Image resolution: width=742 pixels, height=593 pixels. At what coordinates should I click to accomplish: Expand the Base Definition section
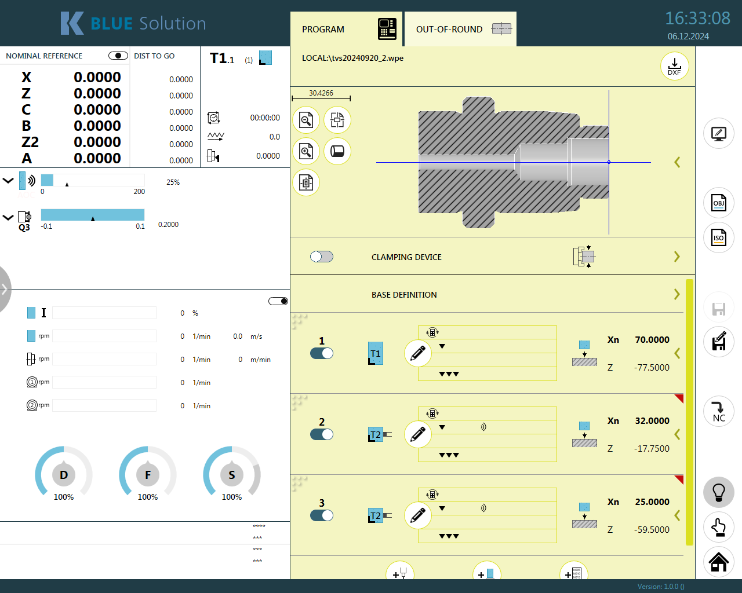coord(676,294)
